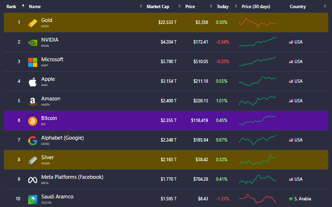Click the Bitcoin logo icon
This screenshot has width=332, height=207.
click(32, 121)
